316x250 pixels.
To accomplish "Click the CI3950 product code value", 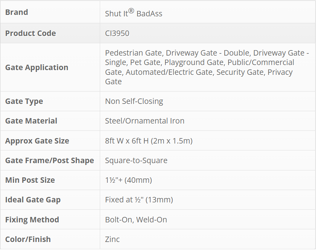I will [117, 33].
